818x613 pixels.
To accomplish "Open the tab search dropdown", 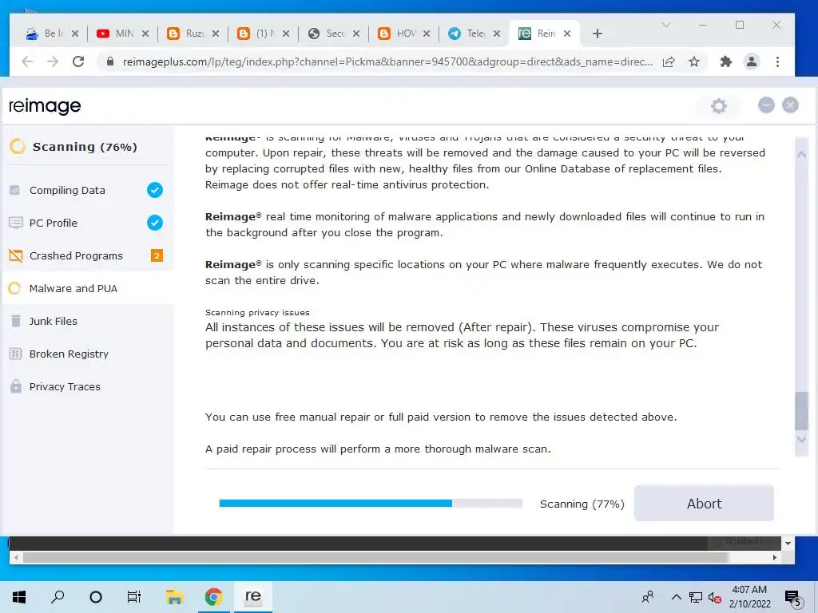I will (x=665, y=25).
